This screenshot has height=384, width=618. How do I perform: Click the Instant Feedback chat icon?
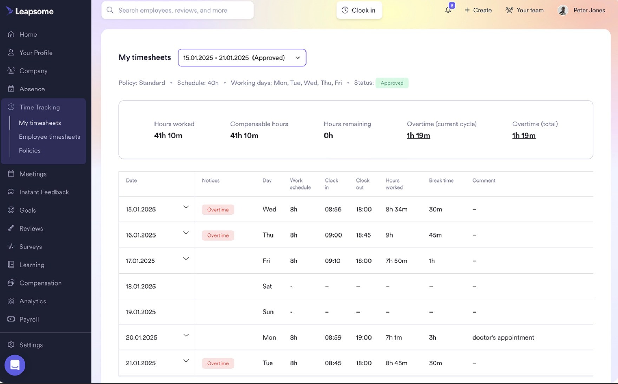pos(11,192)
